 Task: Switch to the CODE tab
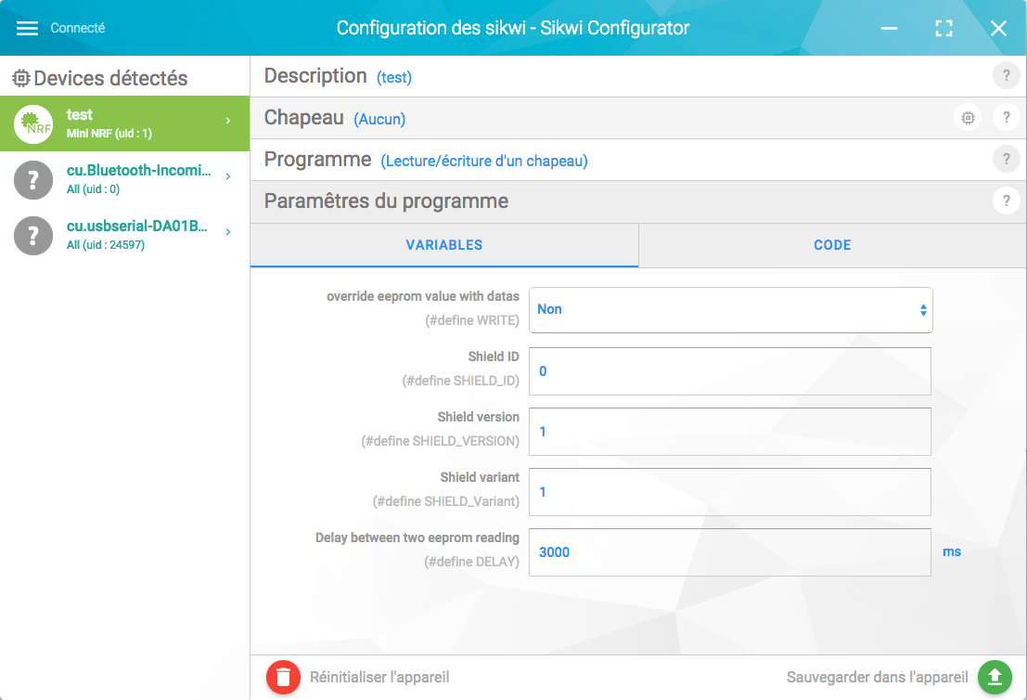(832, 245)
